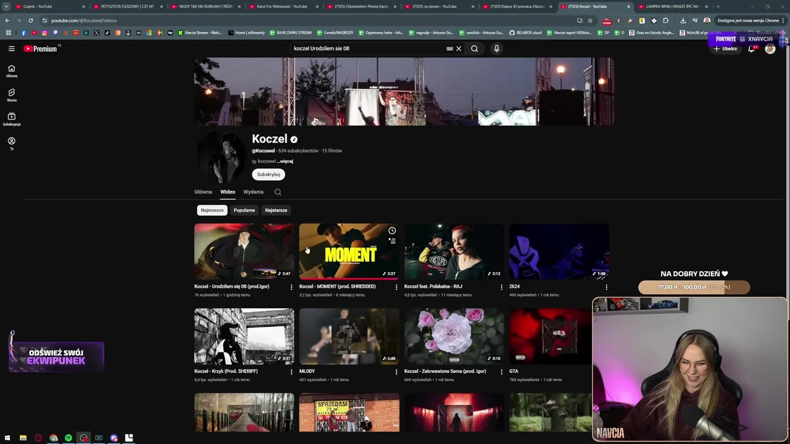
Task: Bookmark this page with the star
Action: 590,20
